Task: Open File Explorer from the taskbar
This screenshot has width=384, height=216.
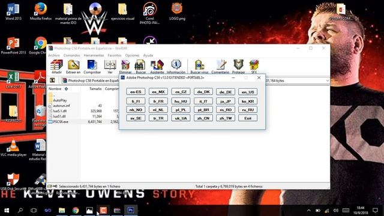Action: coord(62,211)
